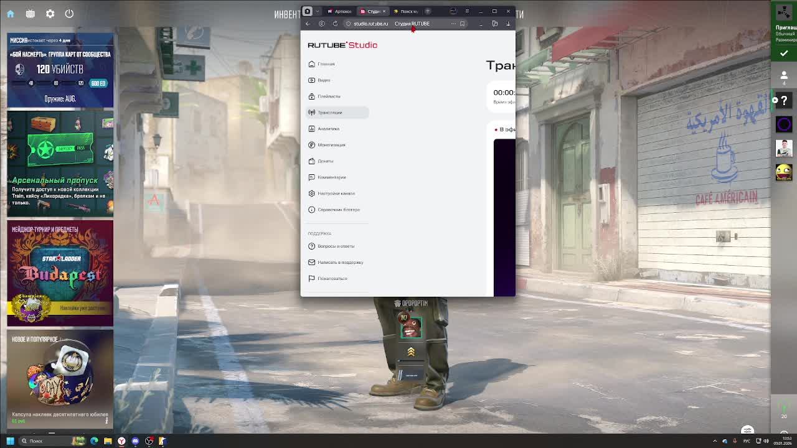The height and width of the screenshot is (448, 797).
Task: Open Counter-Strike 2 taskbar icon
Action: pyautogui.click(x=163, y=441)
